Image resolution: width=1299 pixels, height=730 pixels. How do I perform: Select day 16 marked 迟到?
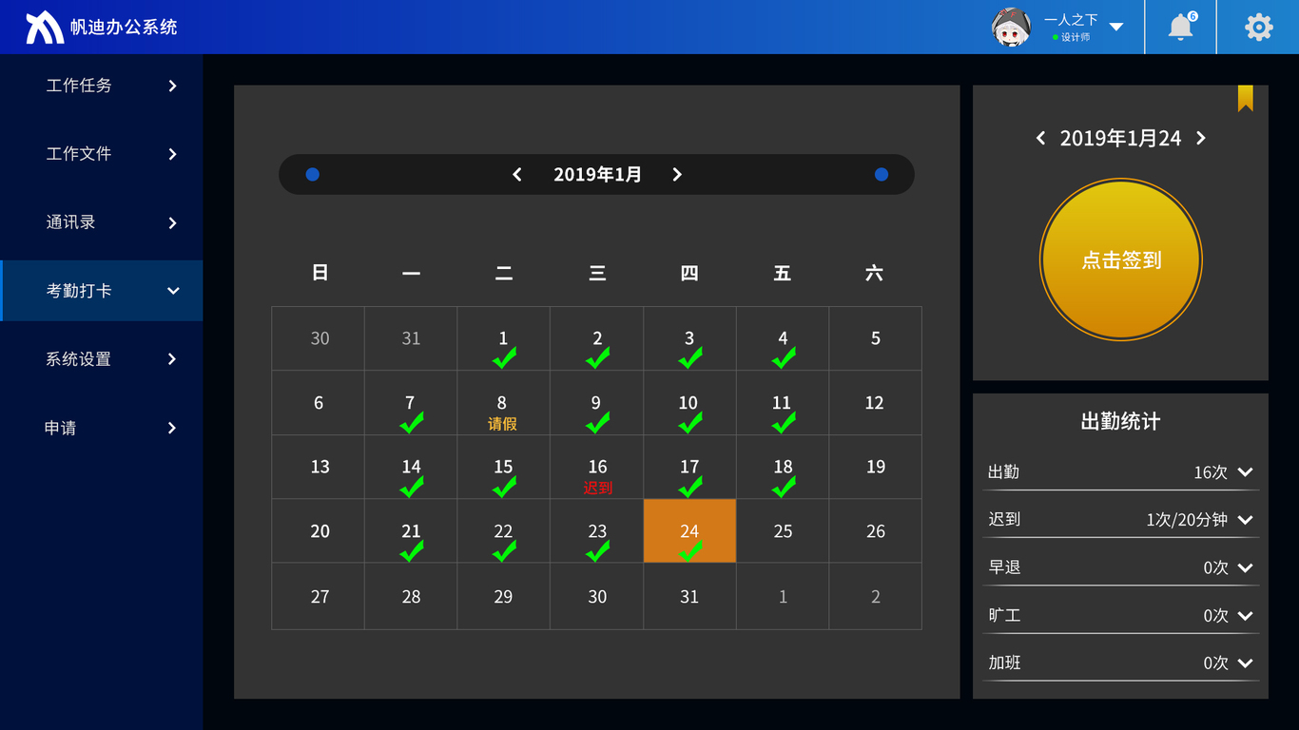[x=597, y=467]
